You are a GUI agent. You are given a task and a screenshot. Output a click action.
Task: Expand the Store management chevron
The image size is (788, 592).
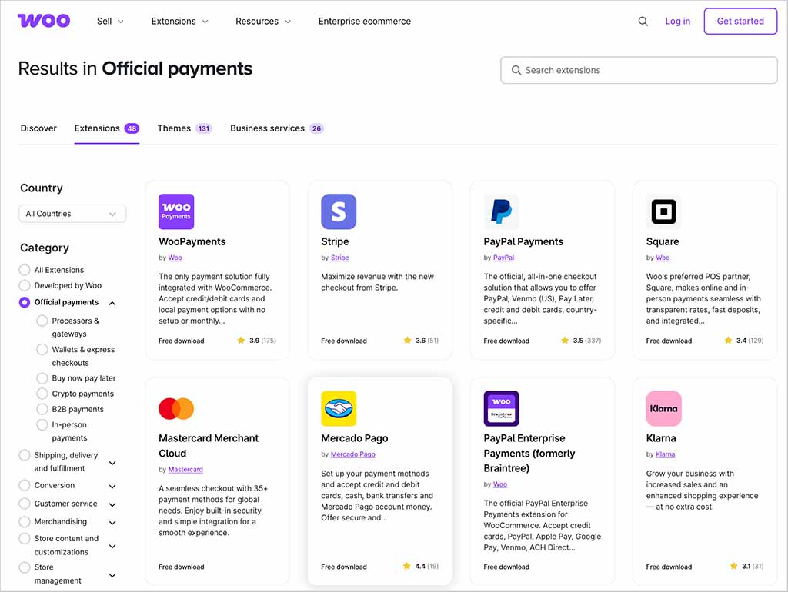pos(112,575)
